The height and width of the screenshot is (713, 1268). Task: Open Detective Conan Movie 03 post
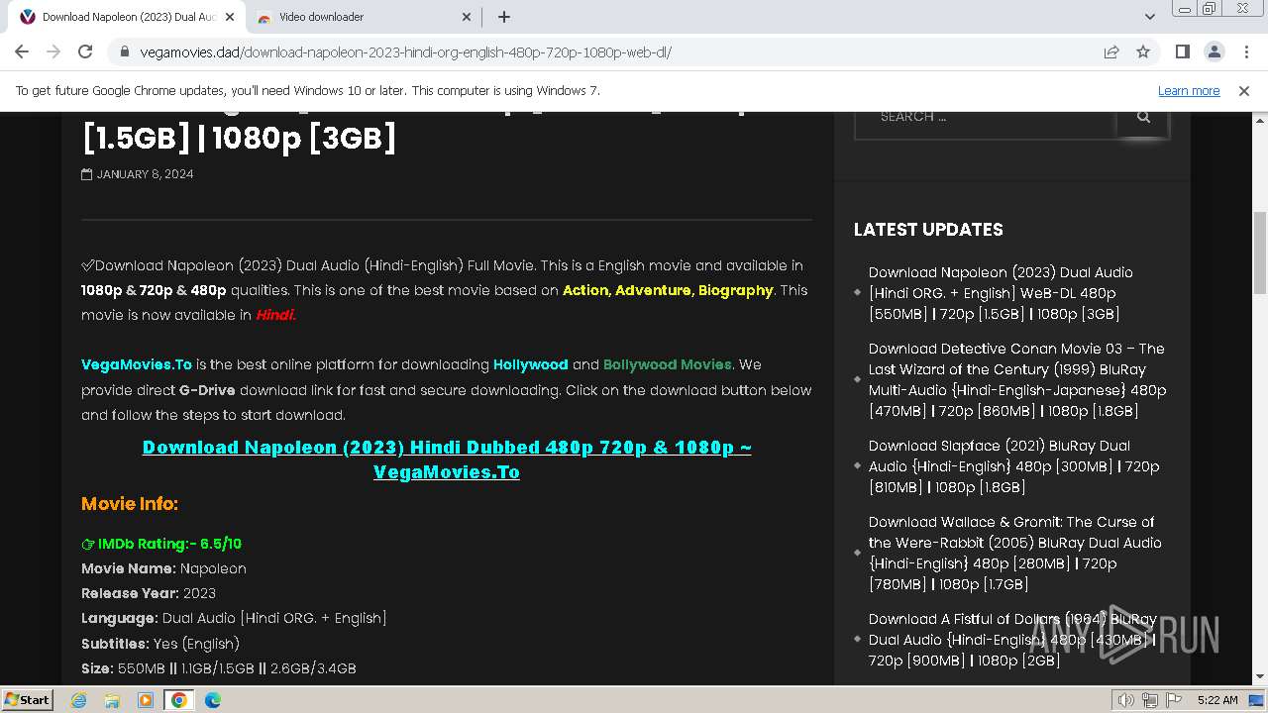pos(1017,379)
